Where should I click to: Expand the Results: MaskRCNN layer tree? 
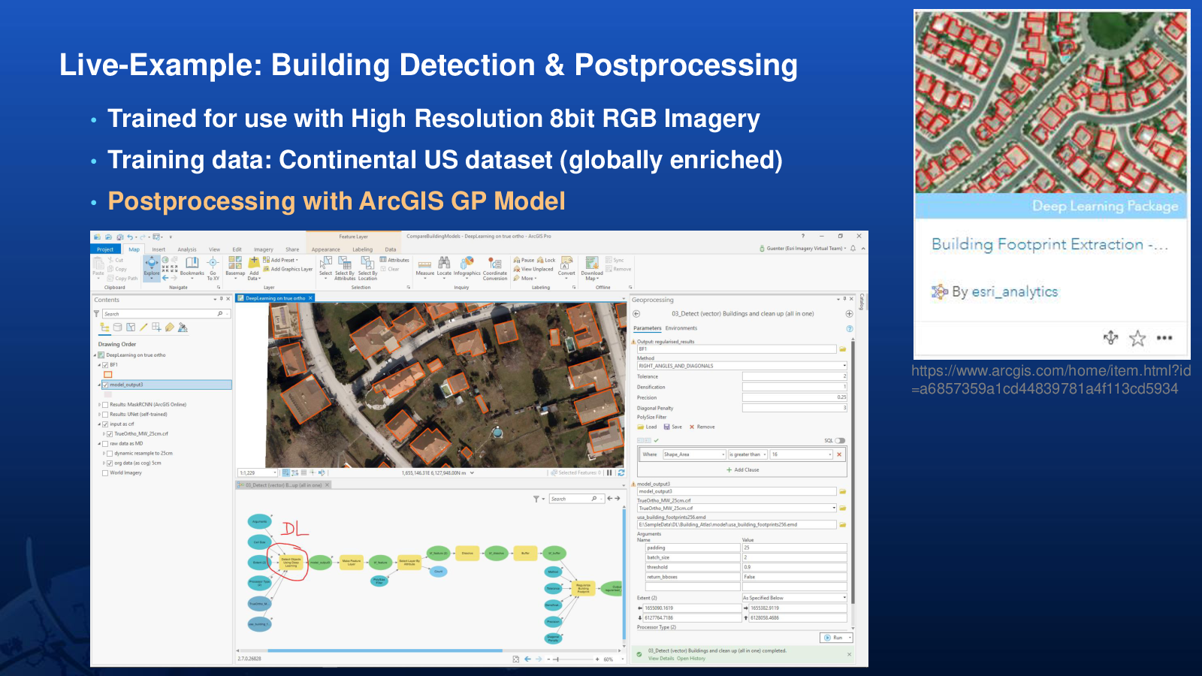pyautogui.click(x=99, y=405)
